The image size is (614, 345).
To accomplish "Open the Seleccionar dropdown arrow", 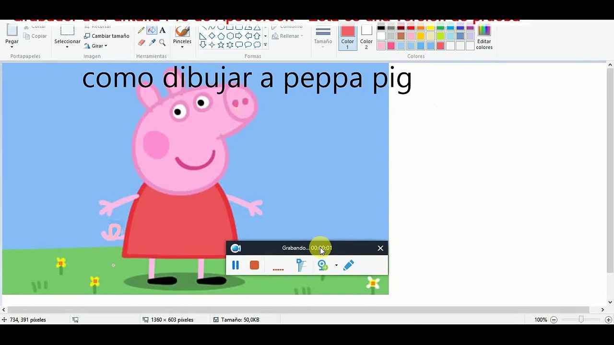I will tap(67, 47).
